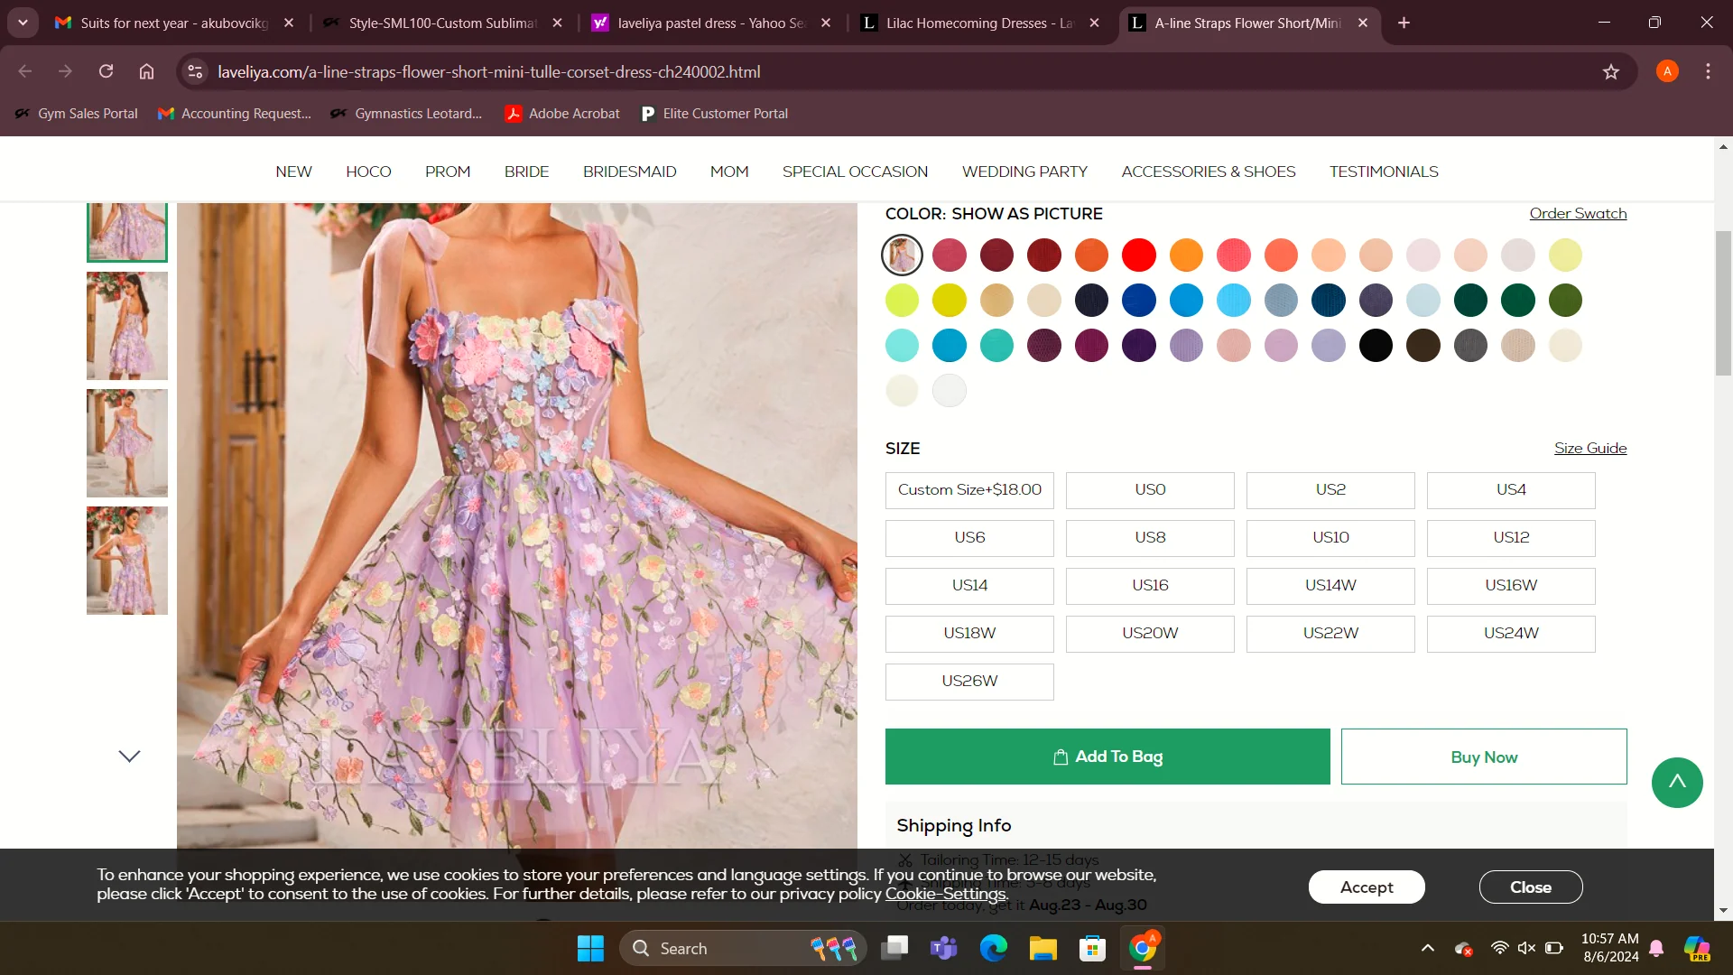The image size is (1733, 975).
Task: Reload the page with the refresh icon
Action: tap(106, 71)
